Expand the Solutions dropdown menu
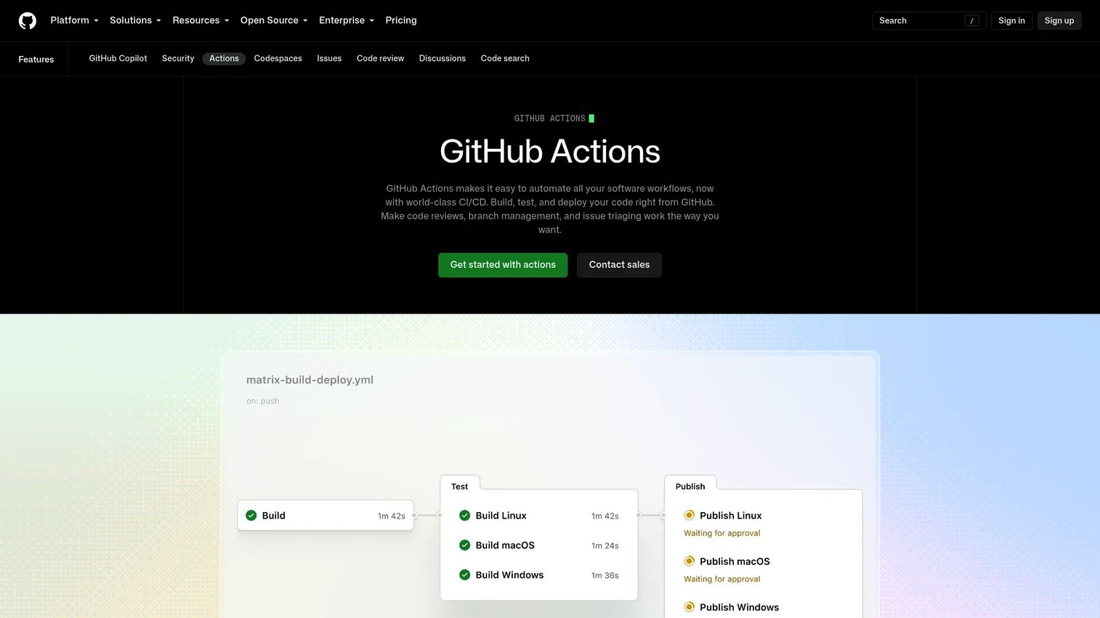Screen dimensions: 1100x618 coord(135,20)
